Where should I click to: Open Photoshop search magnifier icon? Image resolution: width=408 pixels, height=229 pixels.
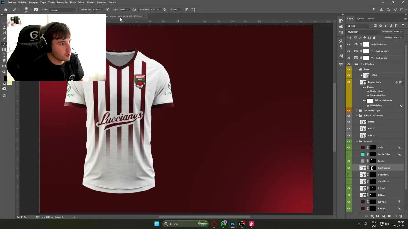(388, 10)
